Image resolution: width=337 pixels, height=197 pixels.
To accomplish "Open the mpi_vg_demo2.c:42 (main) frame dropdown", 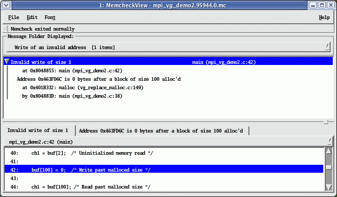I will 168,142.
